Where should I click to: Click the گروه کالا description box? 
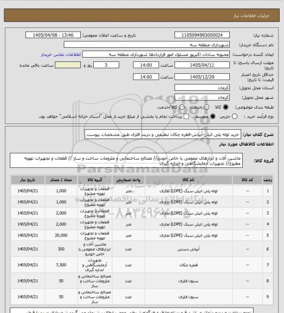(x=126, y=161)
